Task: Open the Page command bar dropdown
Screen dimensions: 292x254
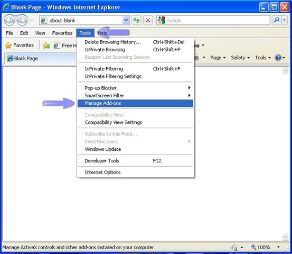Action: coord(218,58)
